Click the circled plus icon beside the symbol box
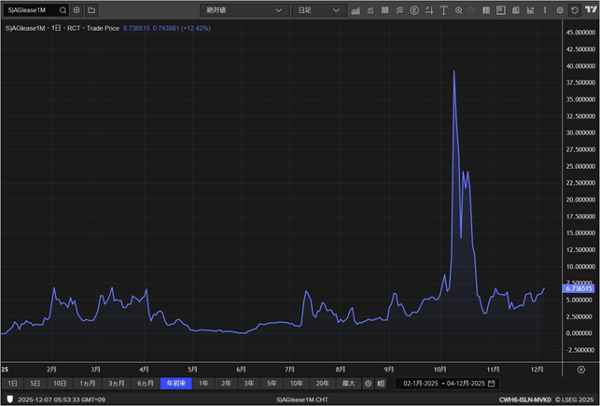This screenshot has height=406, width=600. (x=77, y=10)
